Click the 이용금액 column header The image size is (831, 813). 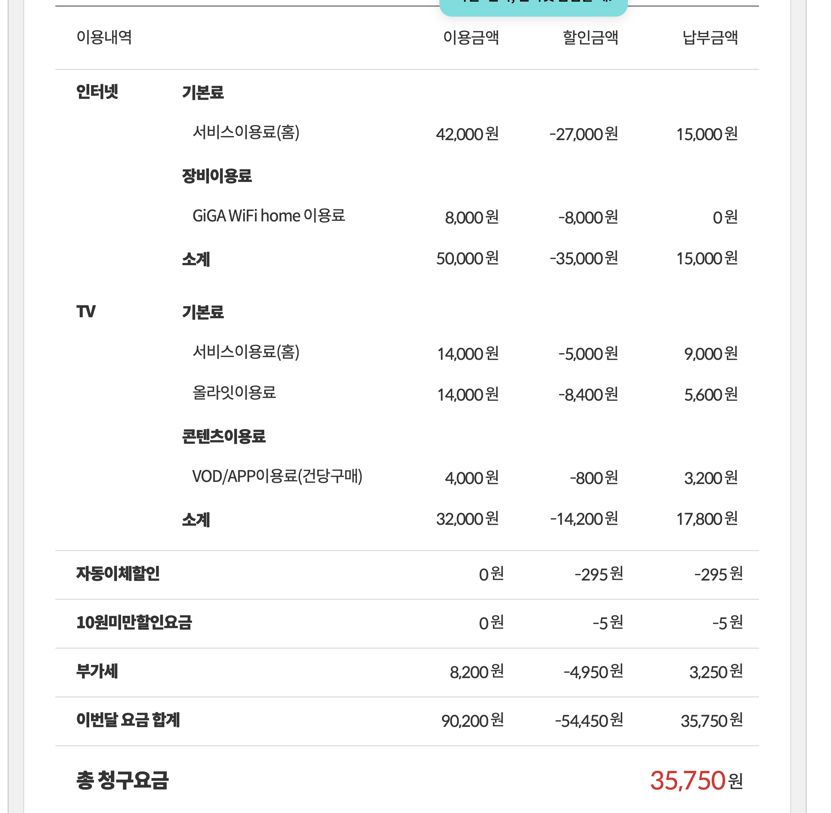(471, 37)
